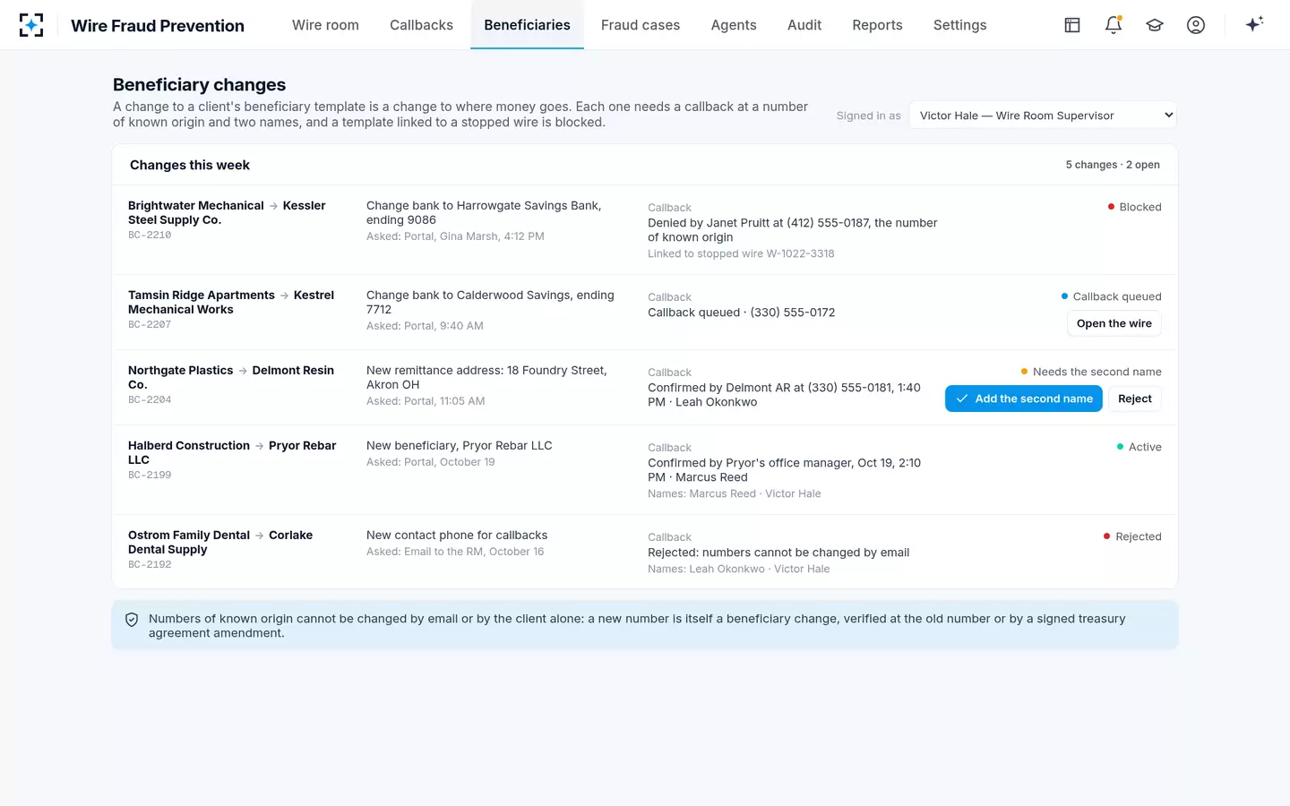This screenshot has height=806, width=1290.
Task: Click the Wire Fraud Prevention logo icon
Action: tap(31, 25)
